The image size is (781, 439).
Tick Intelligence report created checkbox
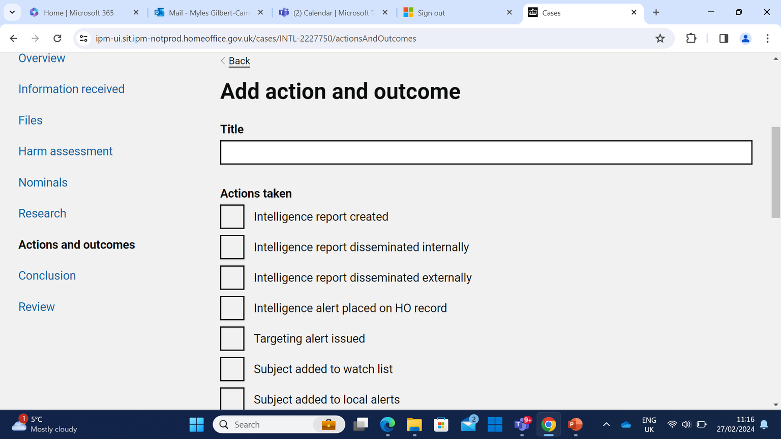coord(232,216)
